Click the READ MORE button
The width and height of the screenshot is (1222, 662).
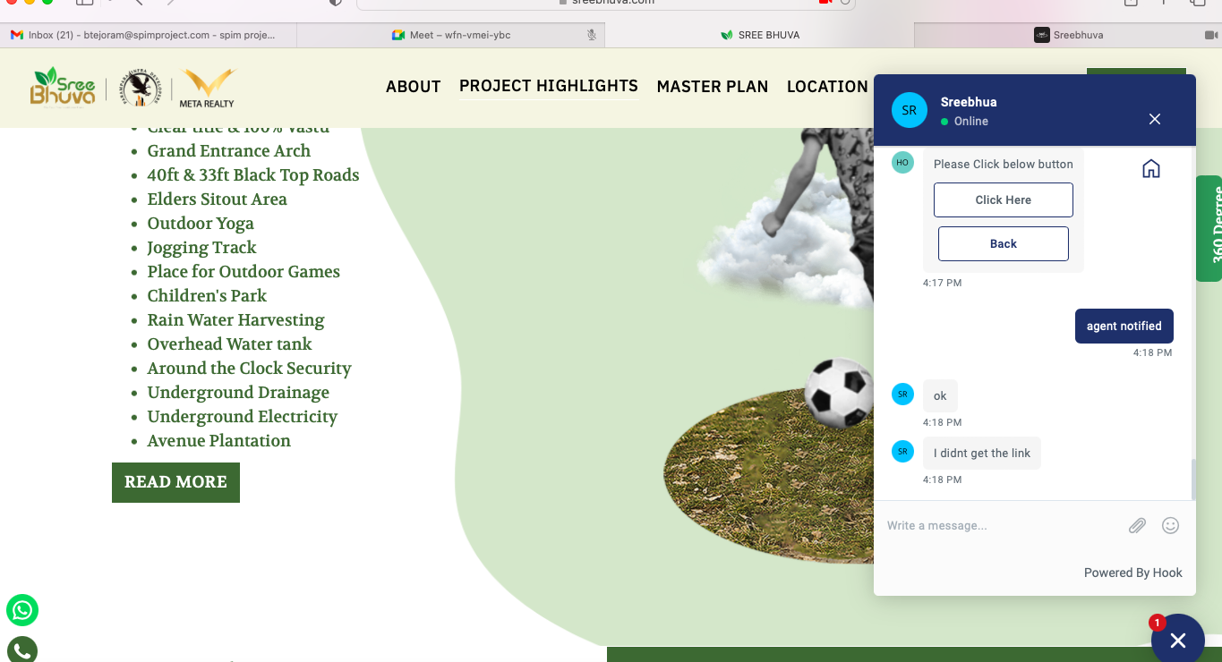click(x=175, y=482)
